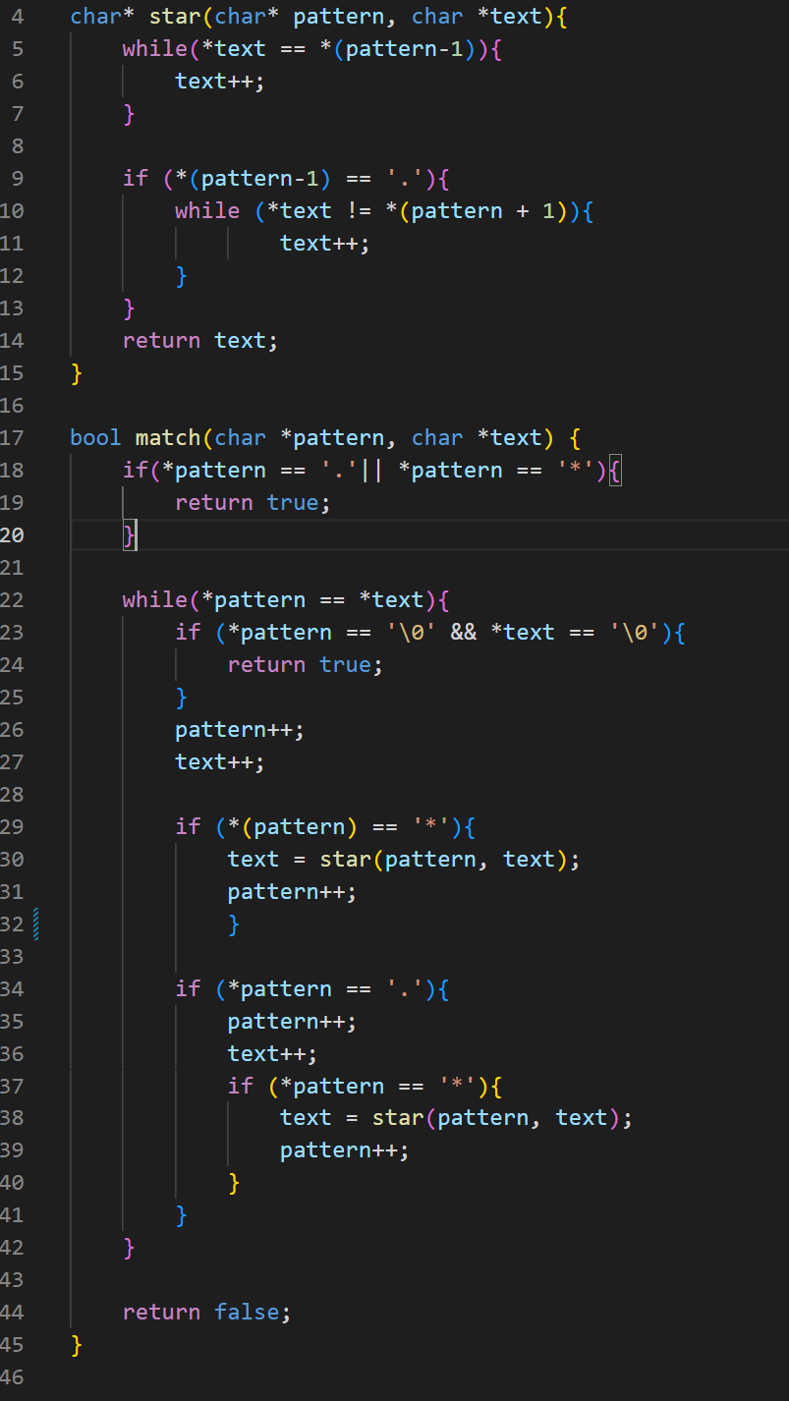Click 'return true;' on line 19
The image size is (789, 1401).
pos(253,503)
